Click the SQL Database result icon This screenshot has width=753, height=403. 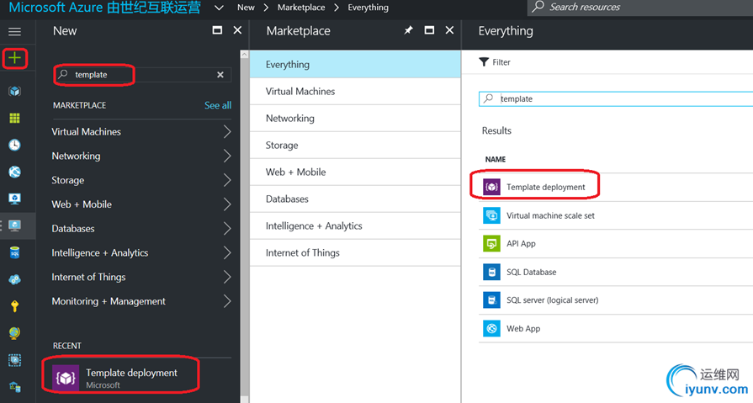[x=491, y=272]
